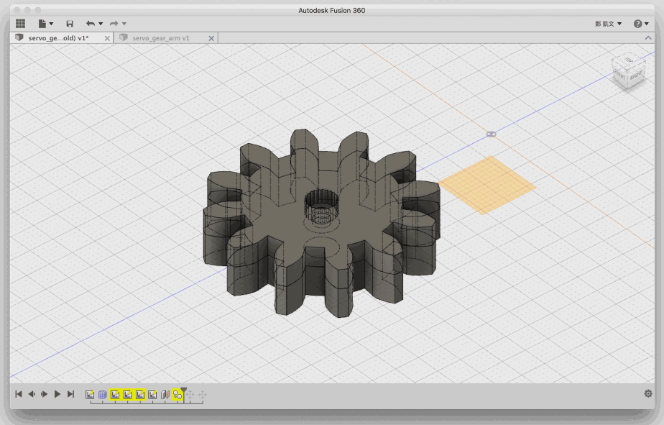Select the first greyed-out move feature
Image resolution: width=664 pixels, height=425 pixels.
click(190, 395)
